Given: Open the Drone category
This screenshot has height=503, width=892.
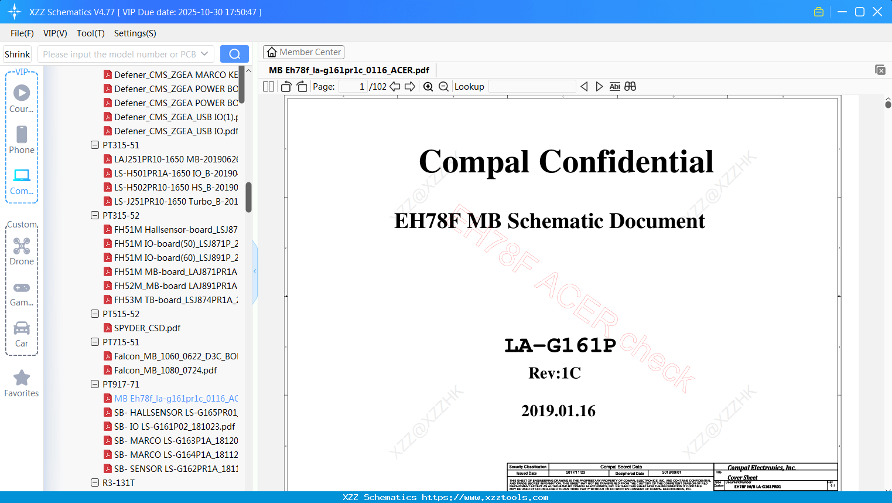Looking at the screenshot, I should 22,251.
